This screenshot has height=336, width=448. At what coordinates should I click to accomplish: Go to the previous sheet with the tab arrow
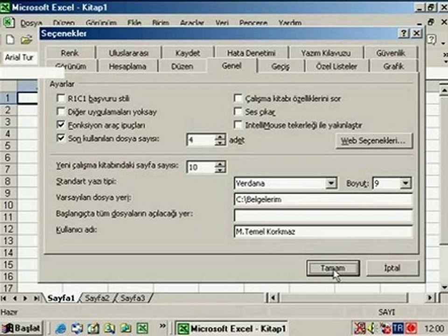(x=15, y=298)
